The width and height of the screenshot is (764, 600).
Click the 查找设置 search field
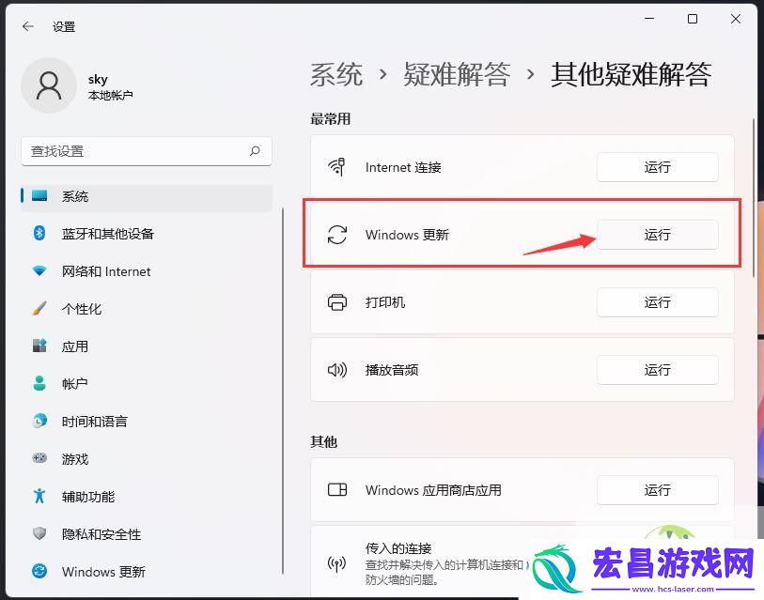coord(147,151)
